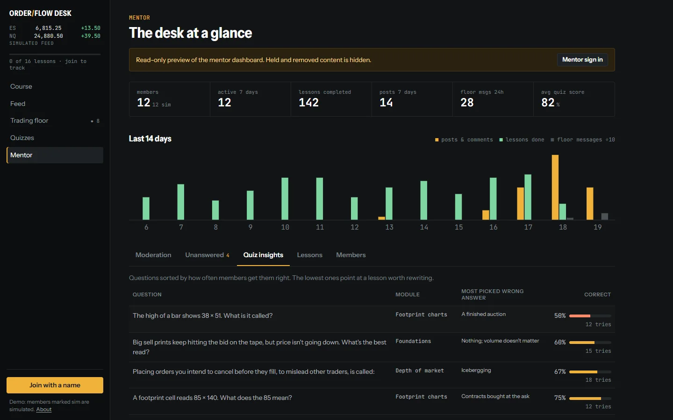
Task: Open Quizzes from the sidebar
Action: point(55,138)
